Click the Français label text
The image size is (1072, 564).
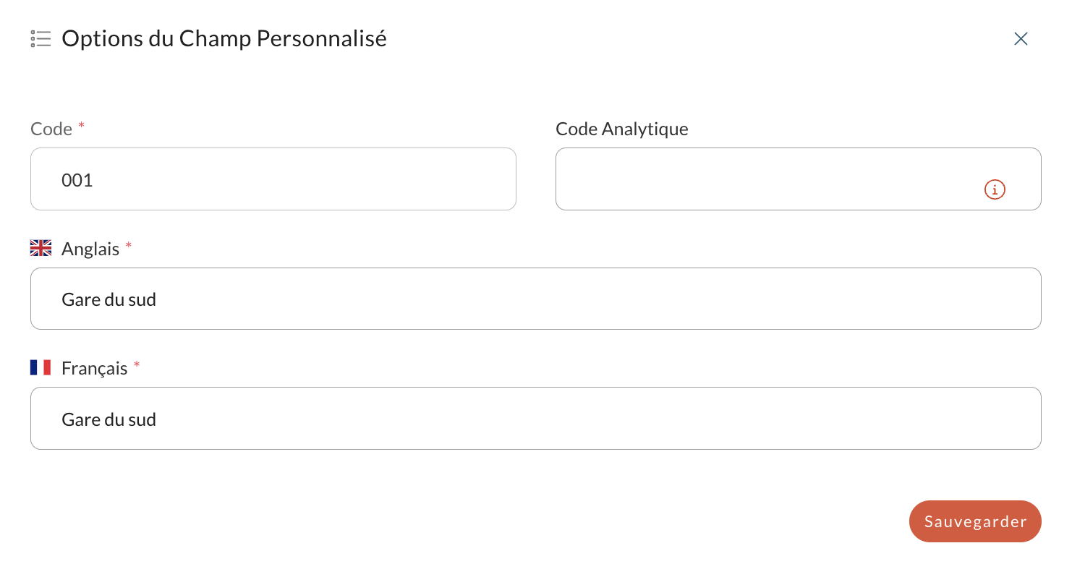95,369
